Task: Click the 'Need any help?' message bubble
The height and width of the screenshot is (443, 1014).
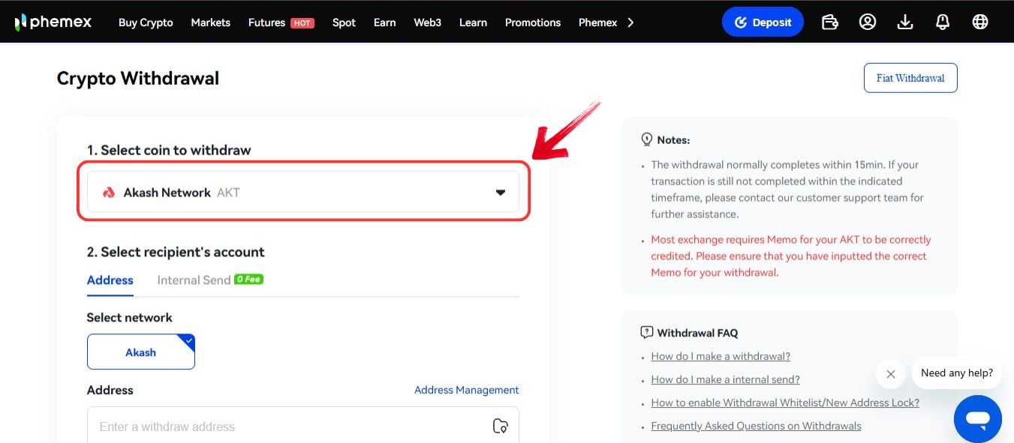Action: (x=956, y=373)
